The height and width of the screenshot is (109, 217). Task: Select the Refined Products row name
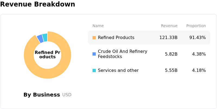(116, 38)
